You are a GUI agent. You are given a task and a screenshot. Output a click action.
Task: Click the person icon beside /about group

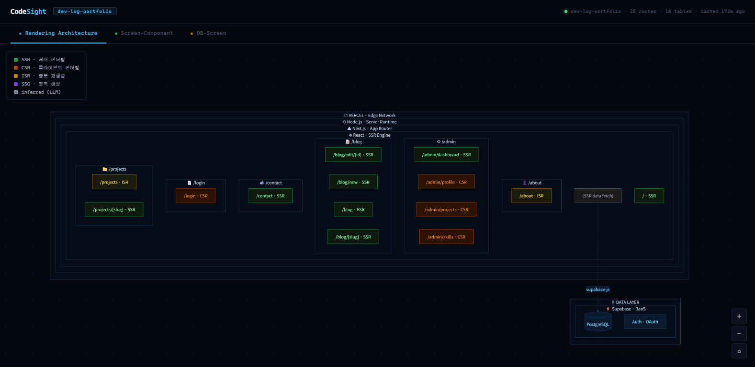tap(525, 183)
